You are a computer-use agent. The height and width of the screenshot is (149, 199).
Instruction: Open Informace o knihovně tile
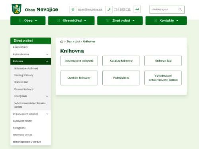point(79,61)
